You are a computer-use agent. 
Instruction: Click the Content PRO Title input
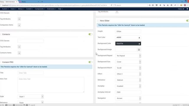30,73
